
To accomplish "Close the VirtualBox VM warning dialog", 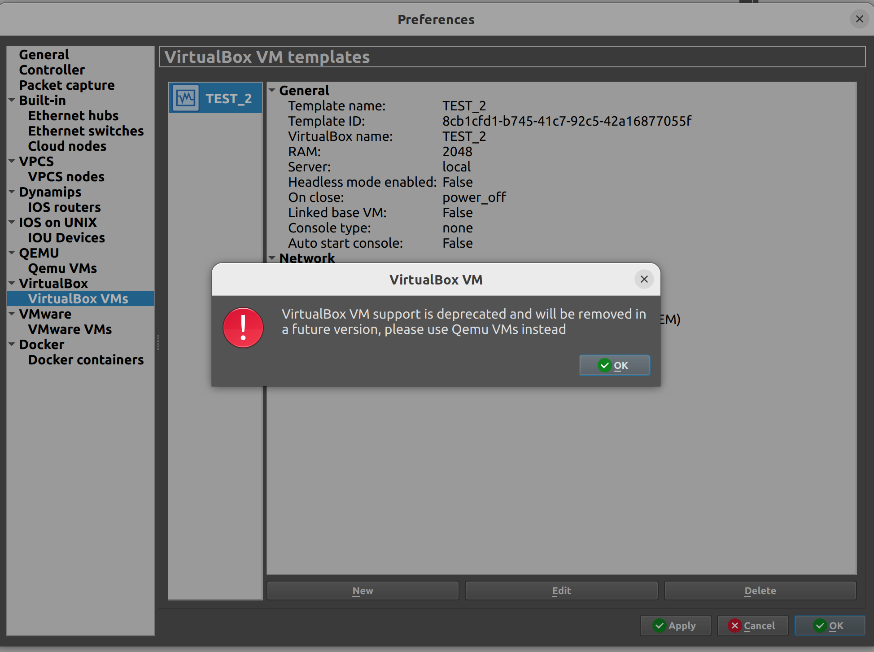I will pos(644,279).
